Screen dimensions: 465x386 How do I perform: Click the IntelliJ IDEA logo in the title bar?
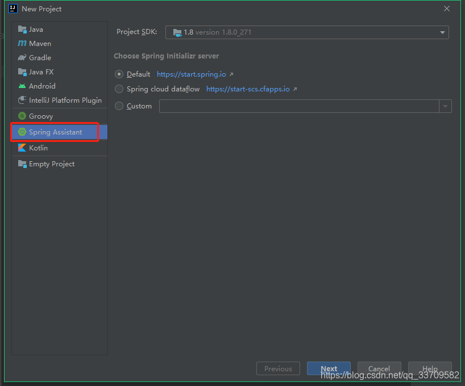[x=13, y=9]
